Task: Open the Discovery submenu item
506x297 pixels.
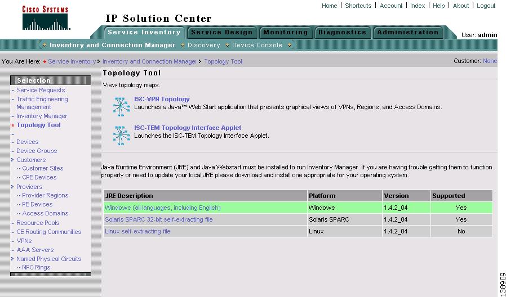Action: (x=203, y=45)
